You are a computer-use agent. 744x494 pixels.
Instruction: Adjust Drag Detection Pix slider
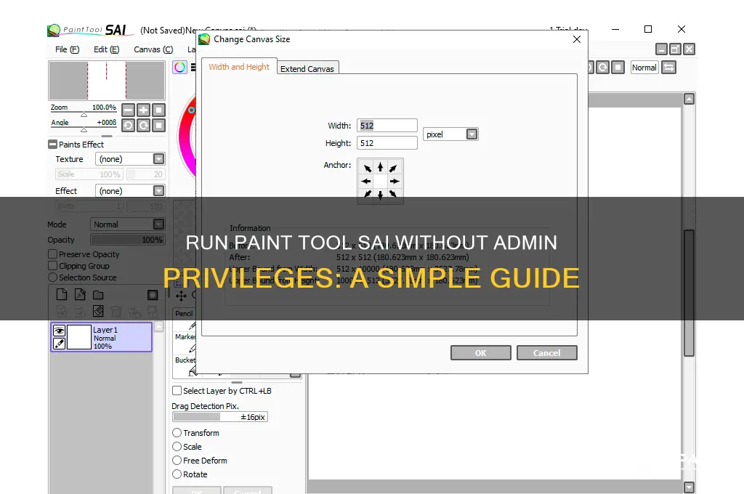[220, 417]
